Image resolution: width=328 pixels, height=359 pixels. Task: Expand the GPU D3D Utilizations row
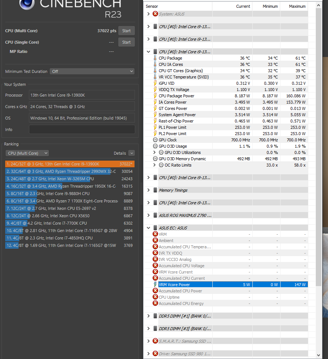coord(154,152)
